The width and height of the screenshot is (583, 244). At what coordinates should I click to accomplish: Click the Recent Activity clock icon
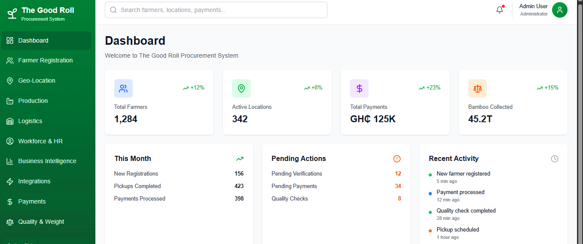(554, 159)
